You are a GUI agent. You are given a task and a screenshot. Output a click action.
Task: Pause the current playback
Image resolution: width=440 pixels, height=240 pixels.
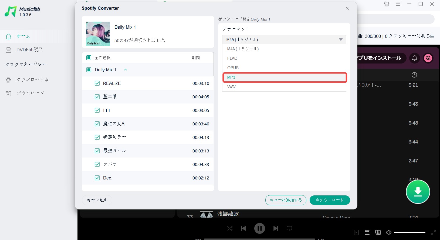pyautogui.click(x=260, y=229)
